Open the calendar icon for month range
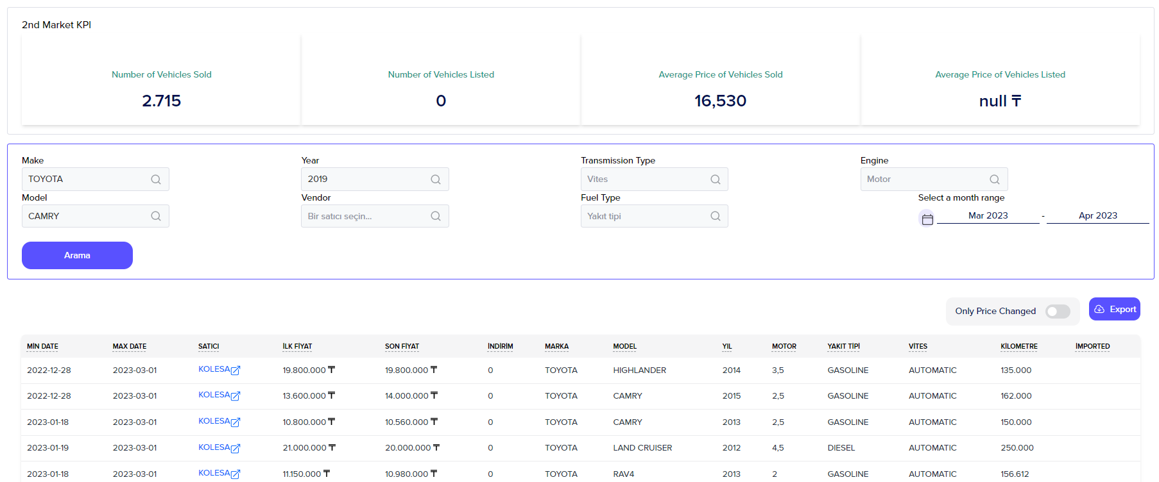This screenshot has height=482, width=1159. [x=927, y=219]
